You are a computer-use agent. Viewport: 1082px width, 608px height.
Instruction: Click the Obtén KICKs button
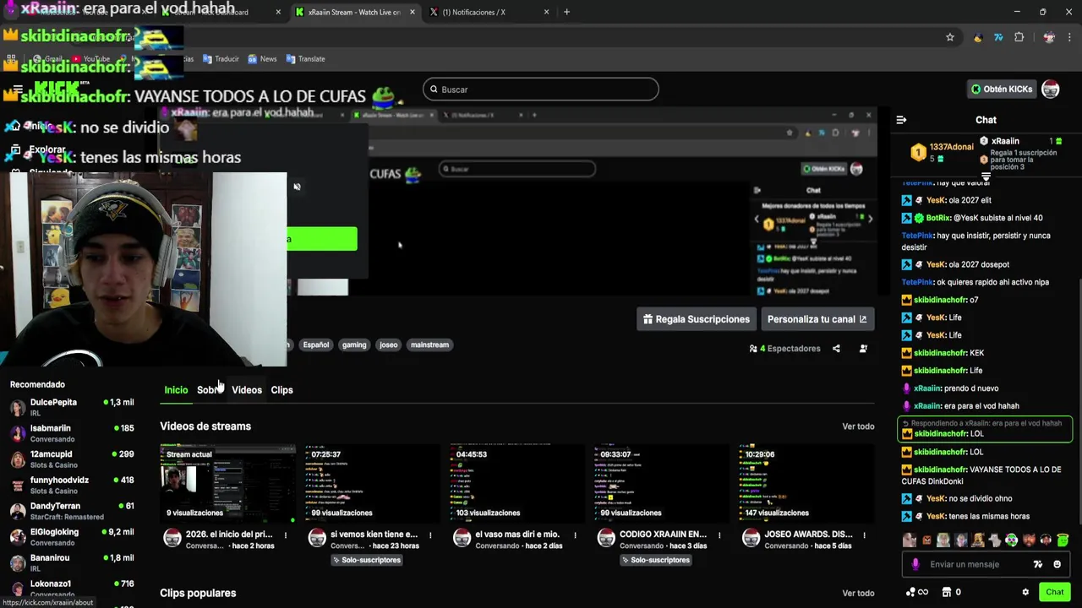click(1002, 89)
